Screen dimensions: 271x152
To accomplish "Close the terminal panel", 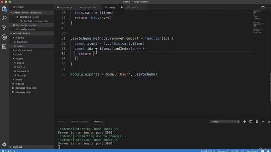I will coord(269,122).
